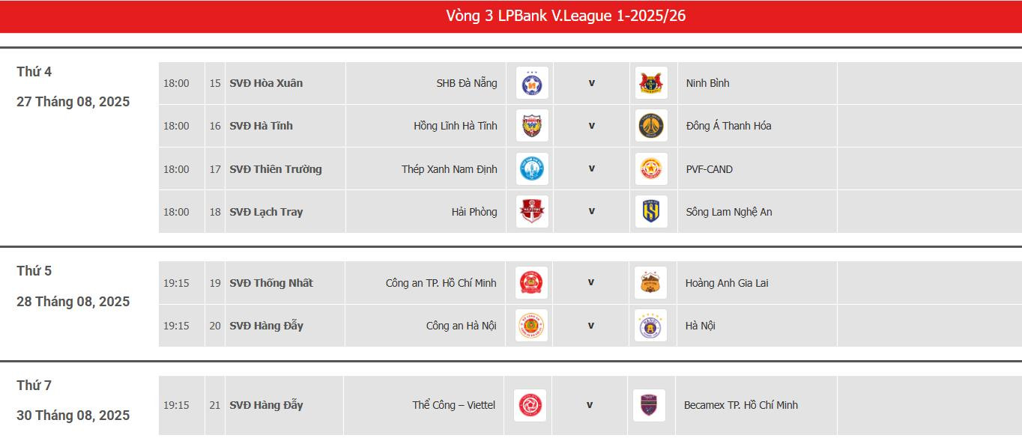Click the Hà Nội FC crest
Viewport: 1022px width, 438px height.
click(650, 326)
